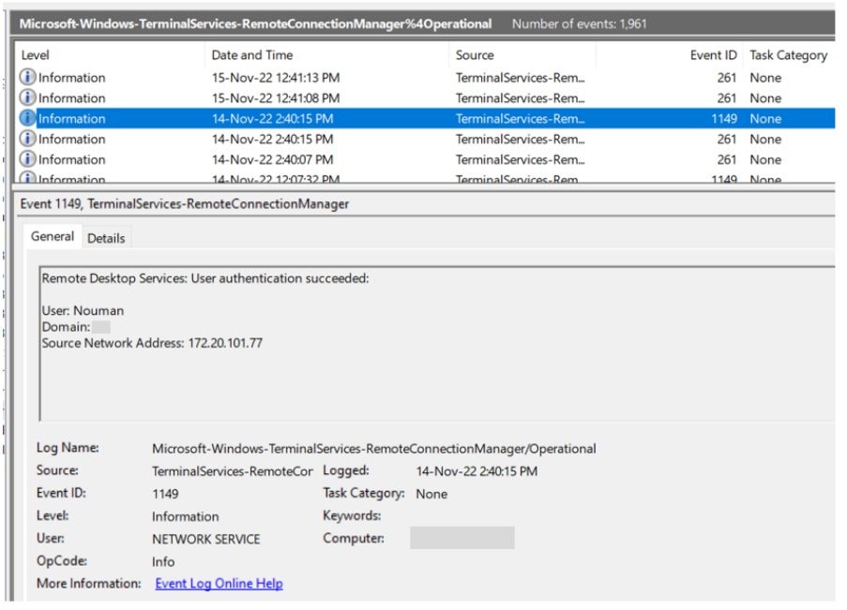This screenshot has width=847, height=610.
Task: Click the info icon of the 2:40:07 PM event
Action: coord(27,159)
